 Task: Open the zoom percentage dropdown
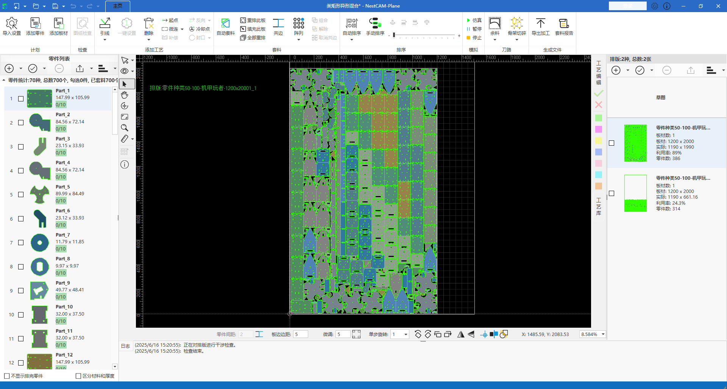click(x=603, y=335)
